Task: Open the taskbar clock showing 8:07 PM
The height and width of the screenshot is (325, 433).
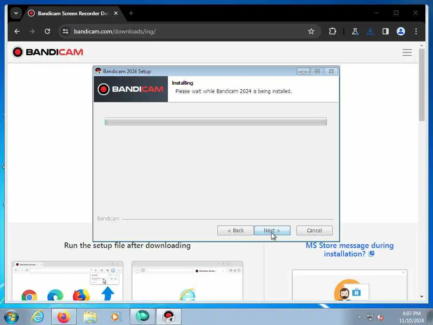Action: 411,317
